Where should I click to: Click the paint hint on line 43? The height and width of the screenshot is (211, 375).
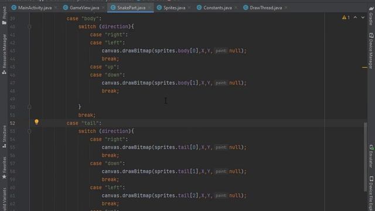[221, 51]
